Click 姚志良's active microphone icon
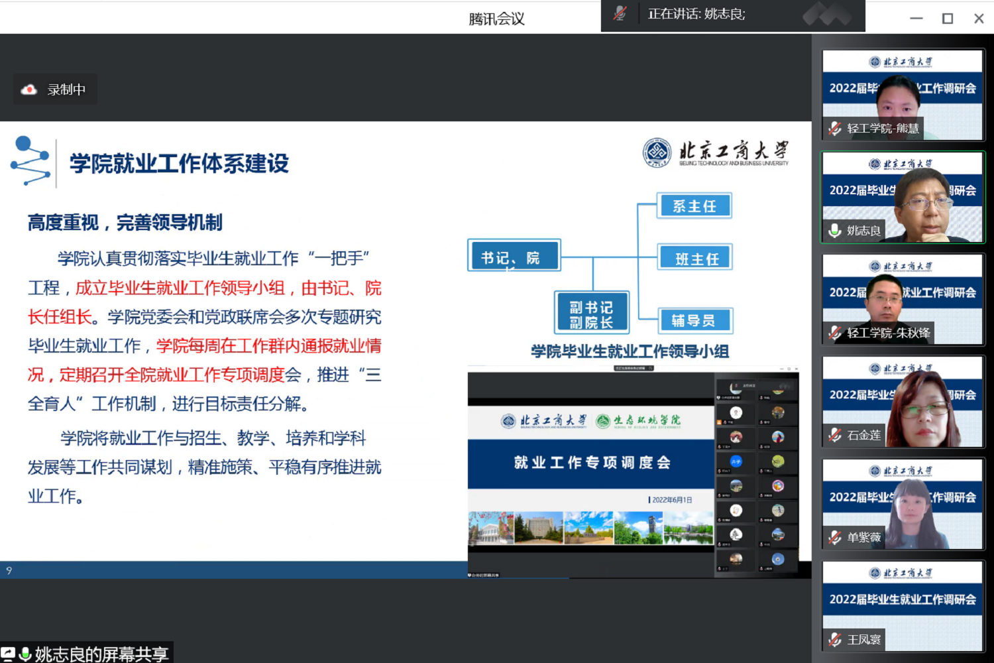Screen dimensions: 994x663 [x=835, y=231]
